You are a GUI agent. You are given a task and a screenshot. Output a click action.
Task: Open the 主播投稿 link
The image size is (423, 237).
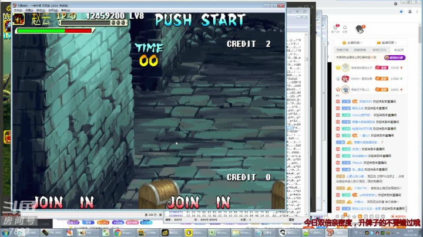click(x=352, y=43)
